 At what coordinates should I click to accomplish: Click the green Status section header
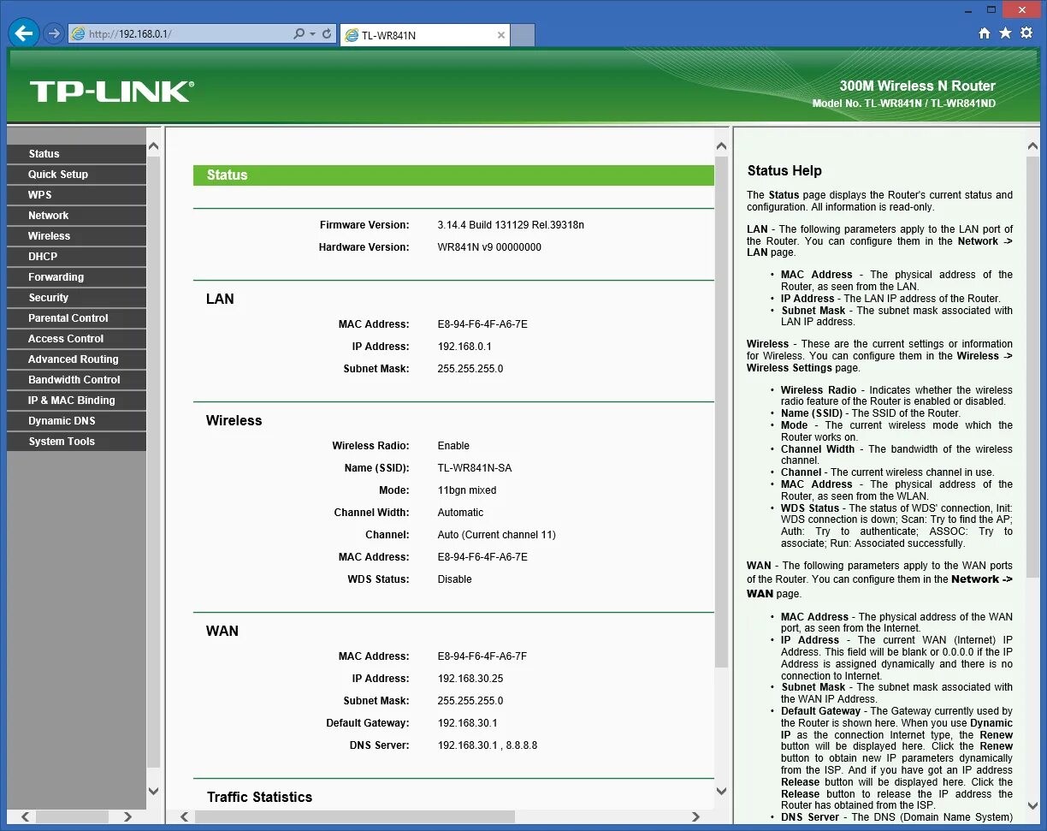[453, 175]
